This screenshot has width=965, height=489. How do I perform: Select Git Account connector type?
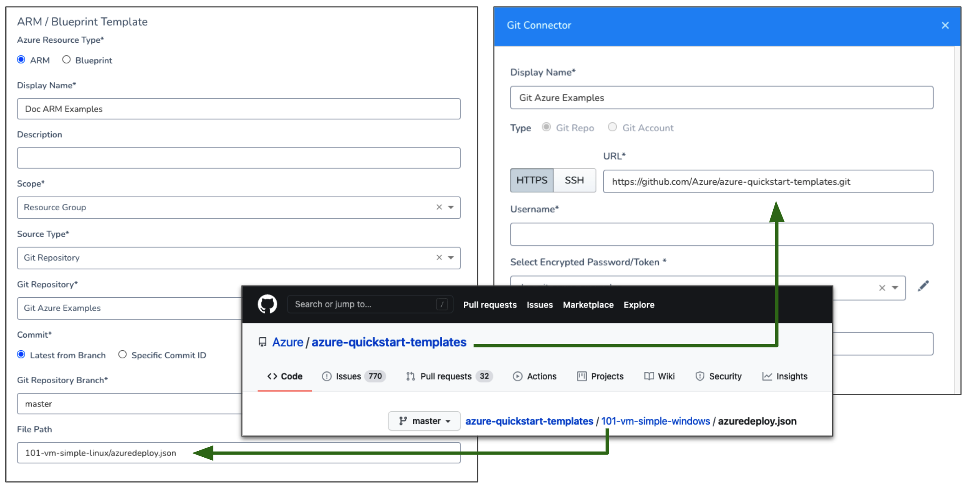point(612,127)
